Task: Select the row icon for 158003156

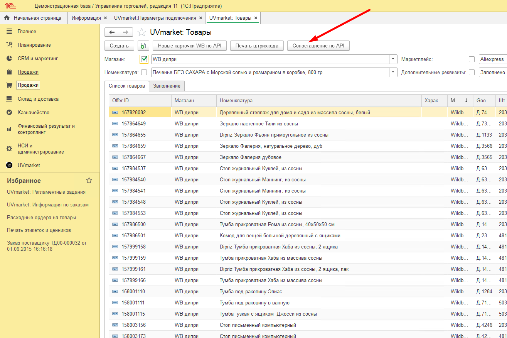Action: (x=115, y=325)
